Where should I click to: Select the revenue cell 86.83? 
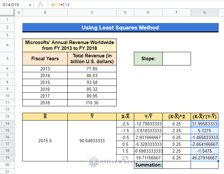tap(92, 75)
